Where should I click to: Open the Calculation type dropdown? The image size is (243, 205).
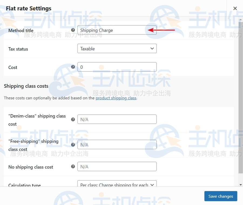coord(117,184)
